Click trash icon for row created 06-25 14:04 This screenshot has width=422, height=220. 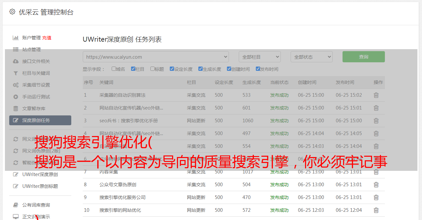[x=376, y=133]
